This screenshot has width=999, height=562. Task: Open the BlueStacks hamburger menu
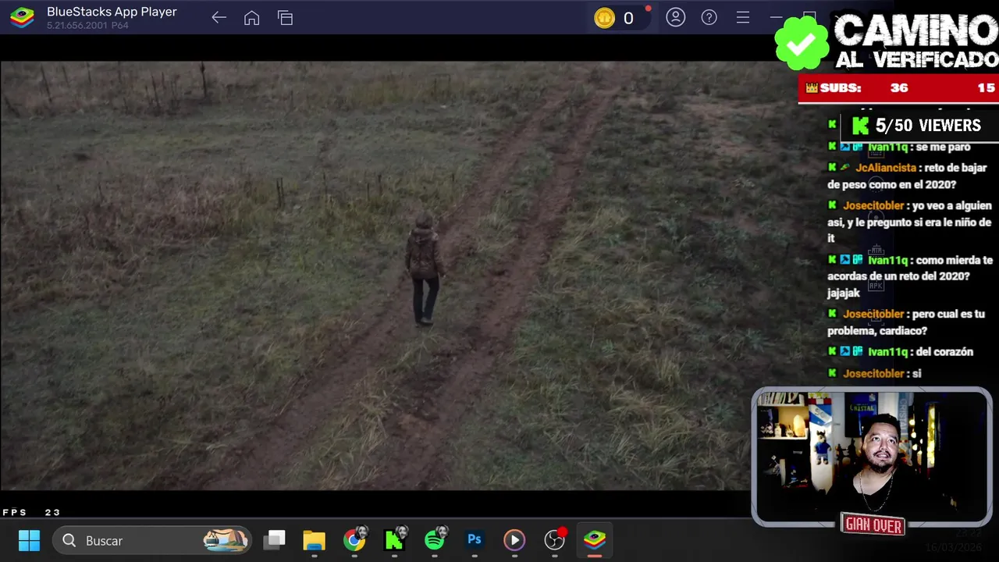742,17
